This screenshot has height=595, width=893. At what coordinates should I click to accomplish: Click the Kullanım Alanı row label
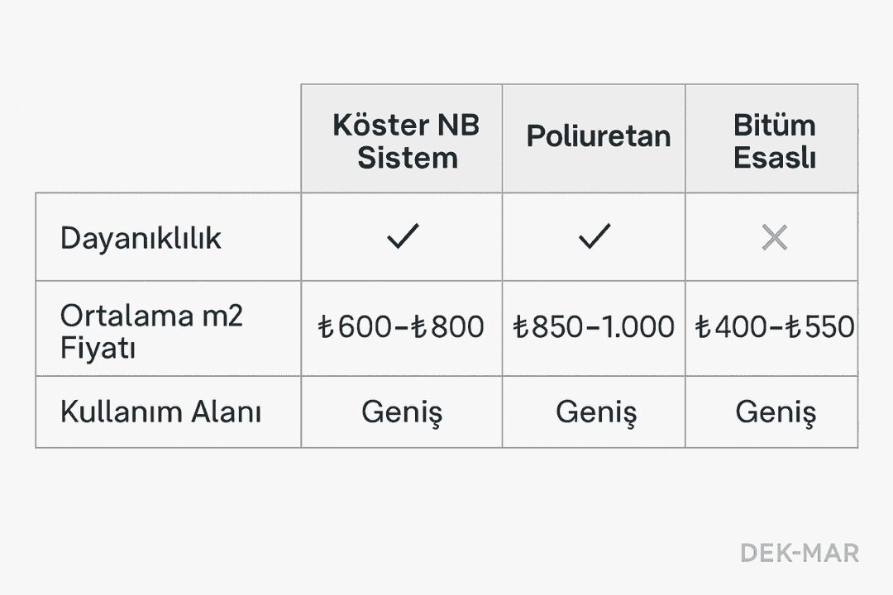click(x=160, y=412)
